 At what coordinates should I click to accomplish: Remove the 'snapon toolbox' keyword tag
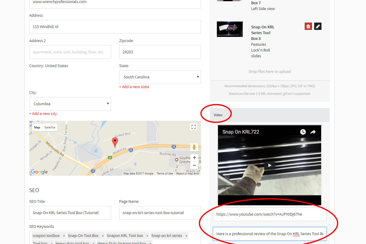coord(64,236)
